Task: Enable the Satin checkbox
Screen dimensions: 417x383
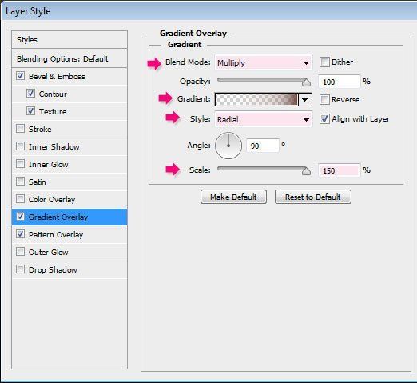Action: (21, 182)
